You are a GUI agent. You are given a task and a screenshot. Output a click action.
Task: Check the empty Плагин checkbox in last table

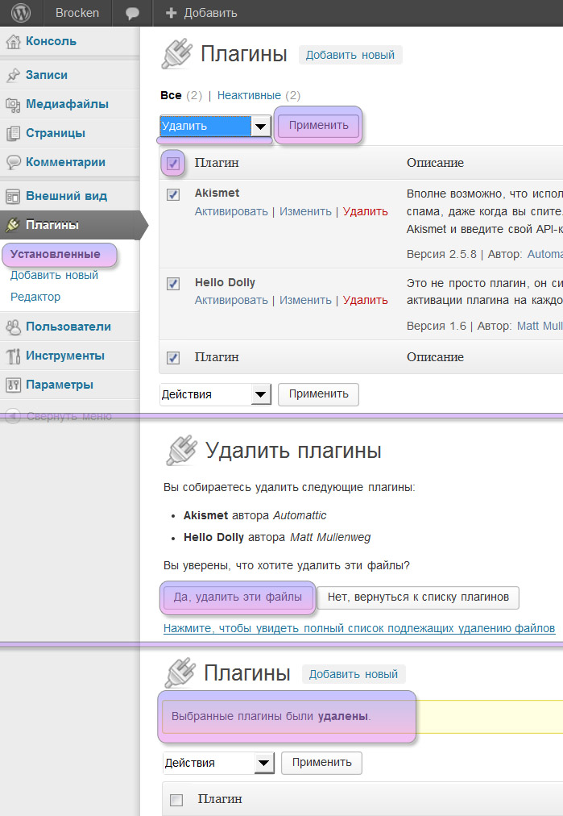pyautogui.click(x=176, y=799)
